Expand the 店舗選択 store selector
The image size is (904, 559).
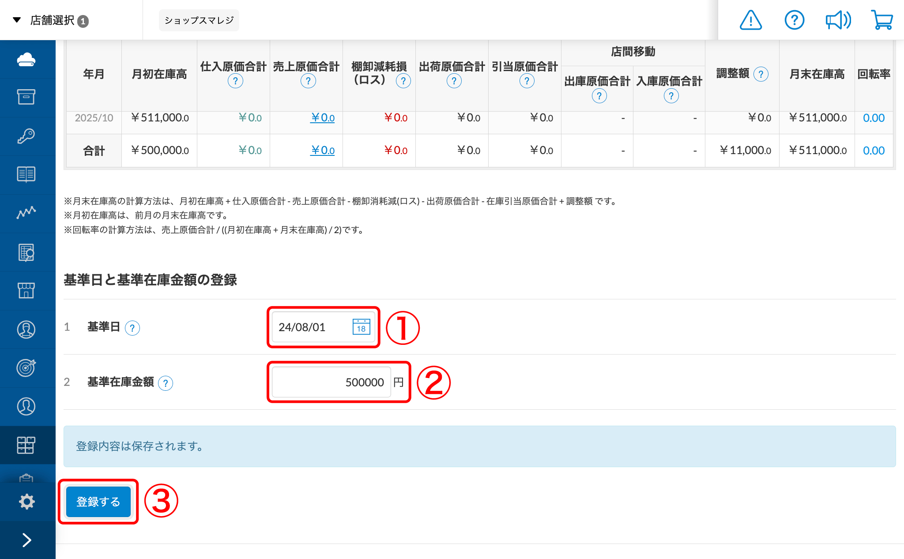tap(51, 20)
